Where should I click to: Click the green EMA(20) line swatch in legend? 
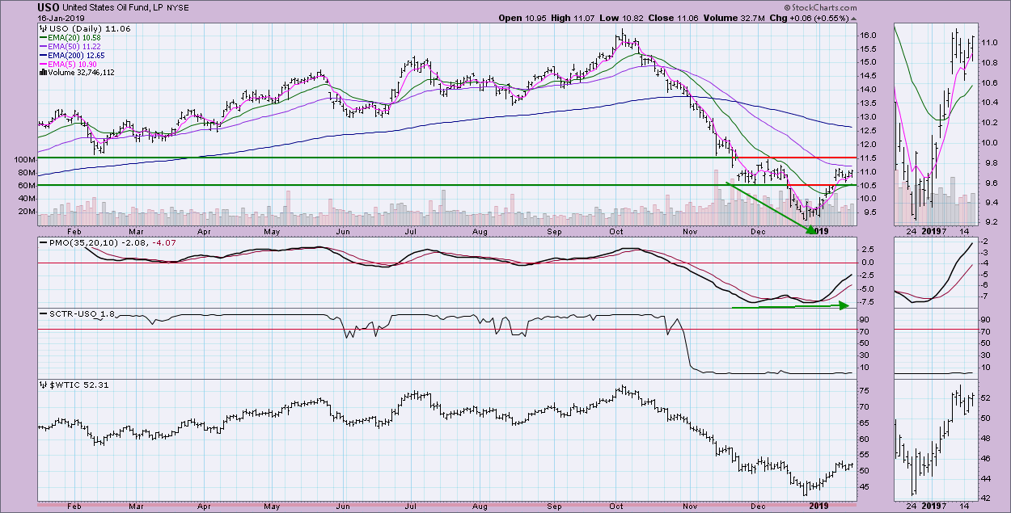[x=44, y=37]
